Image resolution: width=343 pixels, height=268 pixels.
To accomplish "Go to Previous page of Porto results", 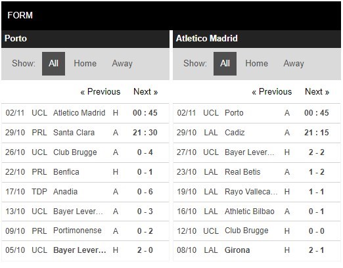I will (x=101, y=91).
